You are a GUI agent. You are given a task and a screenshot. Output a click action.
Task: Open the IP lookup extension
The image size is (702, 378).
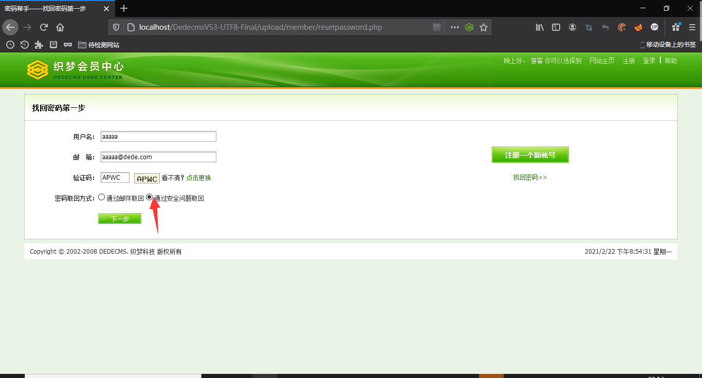[x=655, y=27]
